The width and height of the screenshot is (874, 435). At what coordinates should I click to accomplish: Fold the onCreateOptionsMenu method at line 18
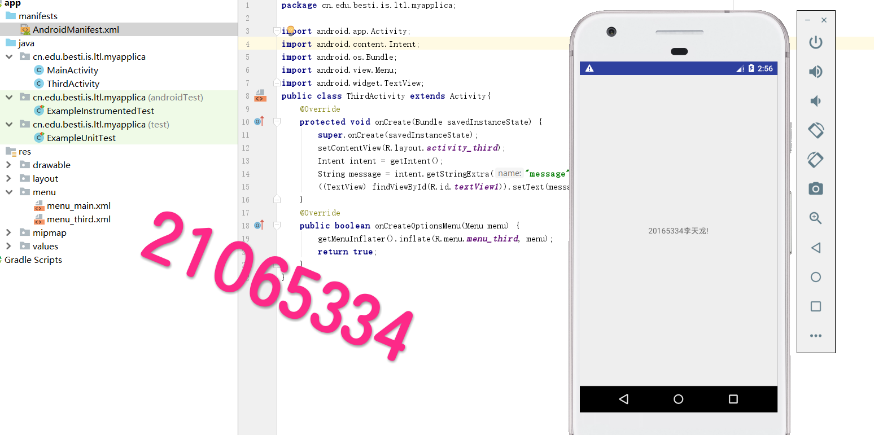point(277,225)
